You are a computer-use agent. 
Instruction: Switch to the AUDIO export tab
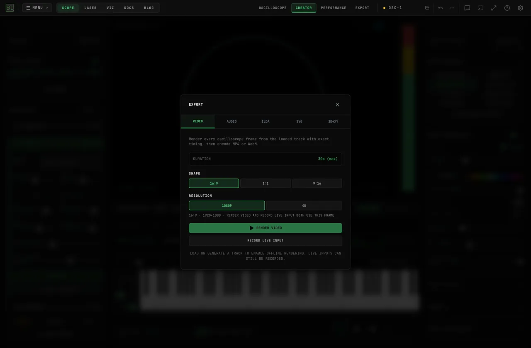(x=231, y=121)
